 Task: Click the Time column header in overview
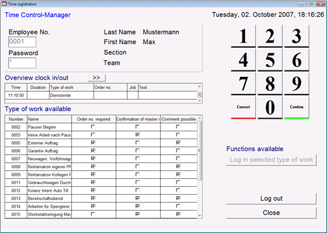tap(16, 88)
